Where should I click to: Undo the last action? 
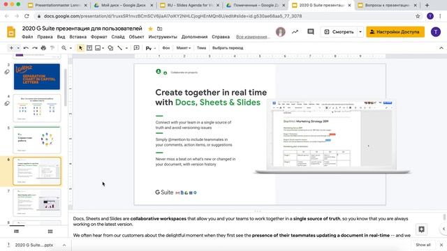[26, 48]
